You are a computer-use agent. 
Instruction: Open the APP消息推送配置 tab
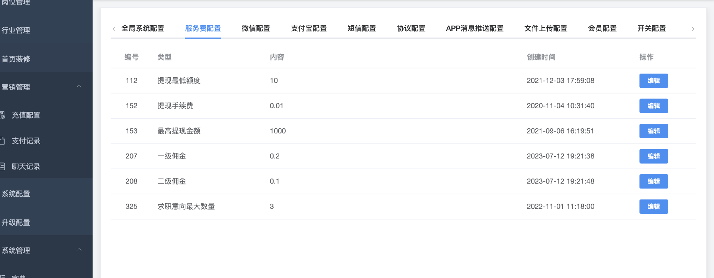click(x=475, y=29)
